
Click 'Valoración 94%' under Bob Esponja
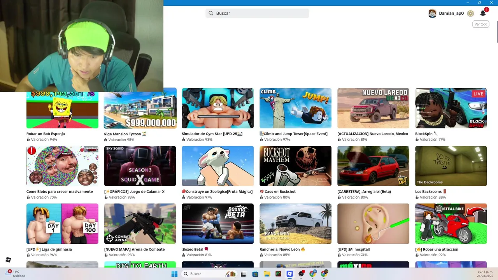tap(44, 140)
